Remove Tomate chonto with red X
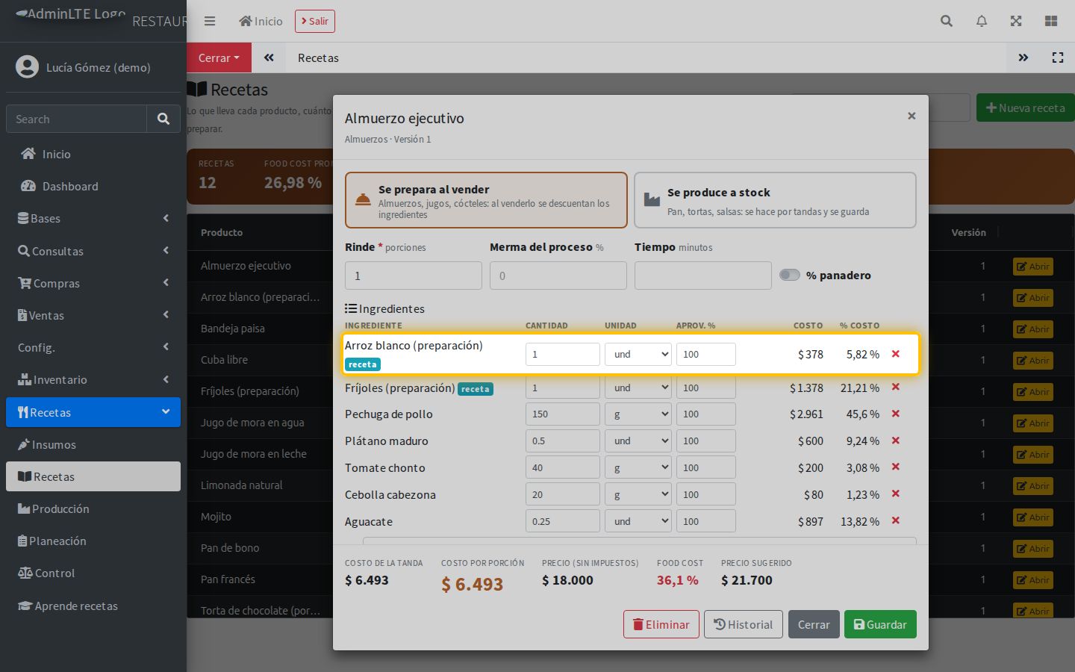Screen dimensions: 1075x672 (x=896, y=467)
